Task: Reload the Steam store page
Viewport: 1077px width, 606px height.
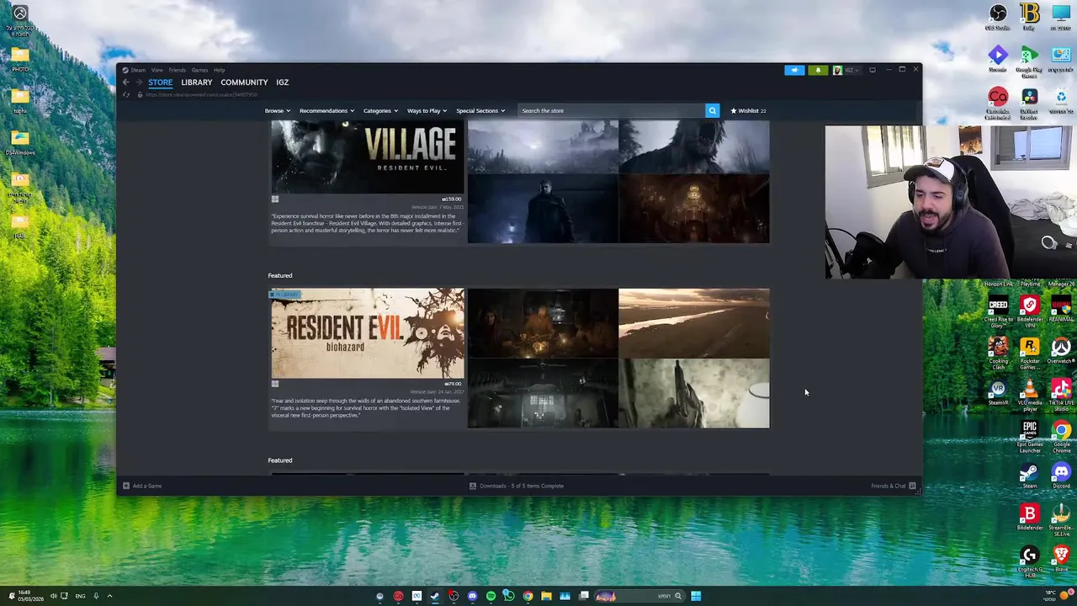Action: (x=126, y=94)
